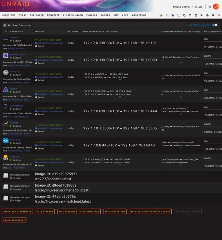Image resolution: width=222 pixels, height=240 pixels.
Task: Open the terminal icon
Action: tap(178, 15)
